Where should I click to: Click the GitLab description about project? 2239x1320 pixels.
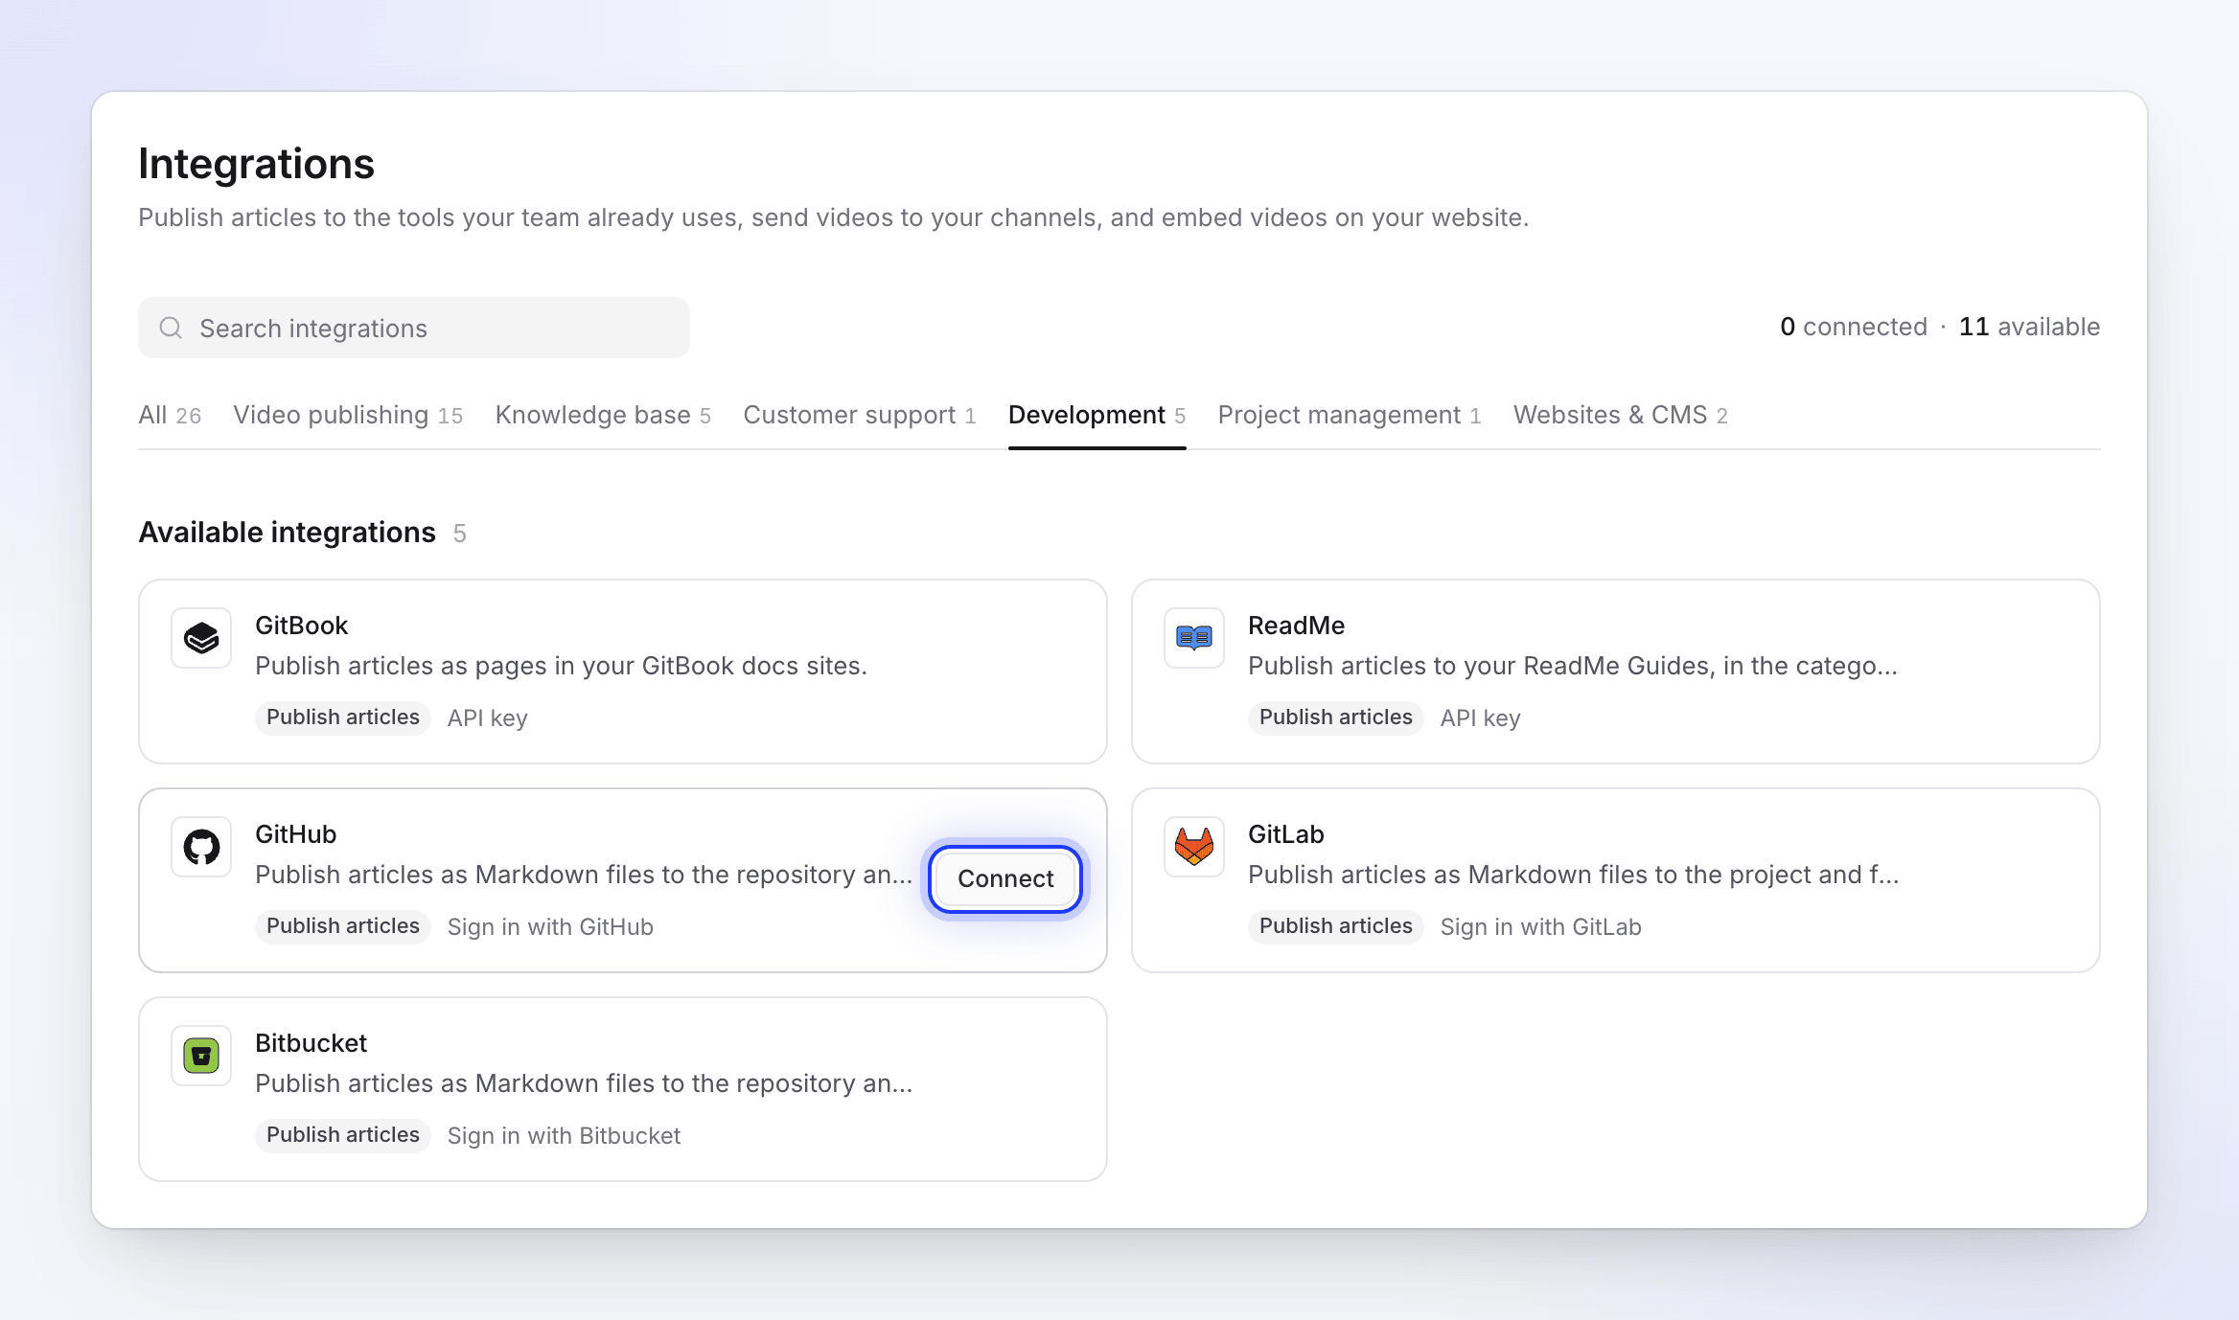tap(1573, 875)
